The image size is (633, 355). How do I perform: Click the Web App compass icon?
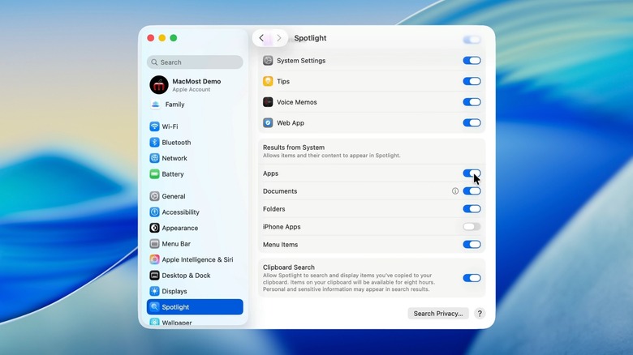(x=268, y=122)
